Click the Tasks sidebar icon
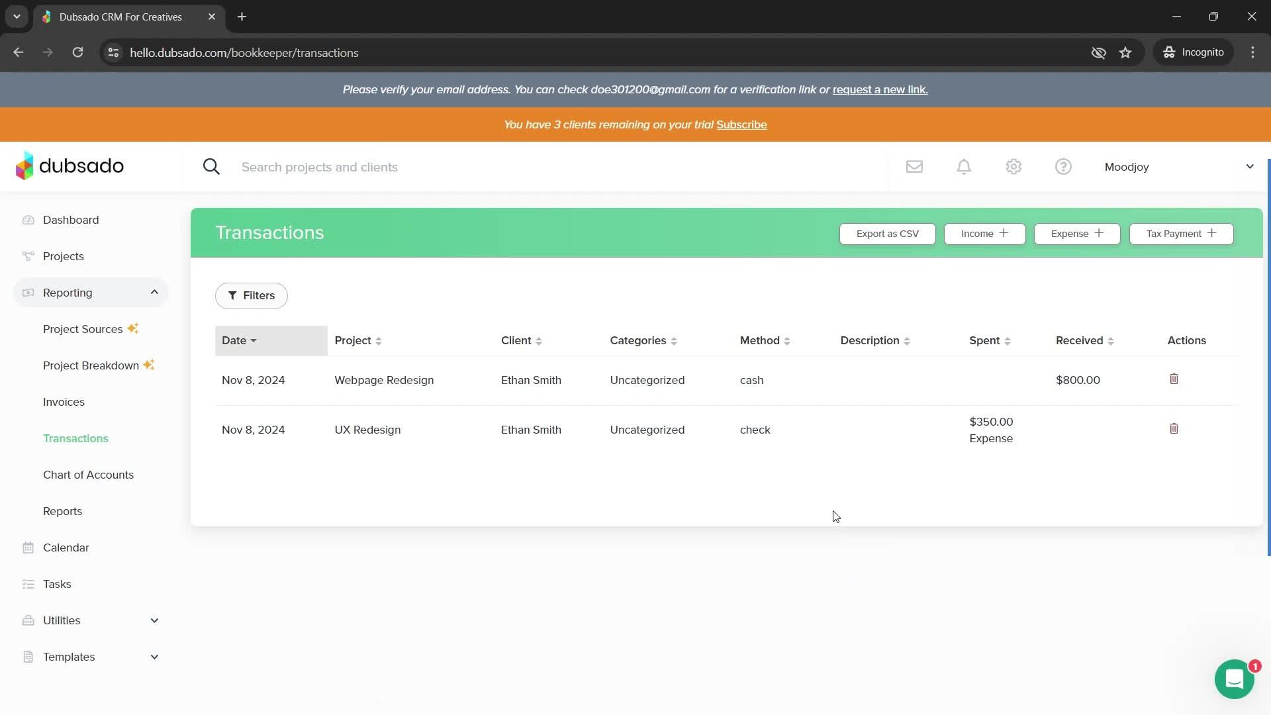Image resolution: width=1271 pixels, height=715 pixels. [28, 584]
